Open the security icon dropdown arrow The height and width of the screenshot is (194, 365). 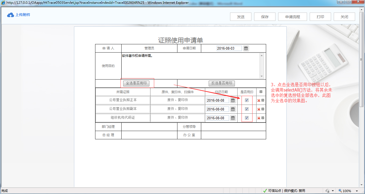tap(333, 191)
